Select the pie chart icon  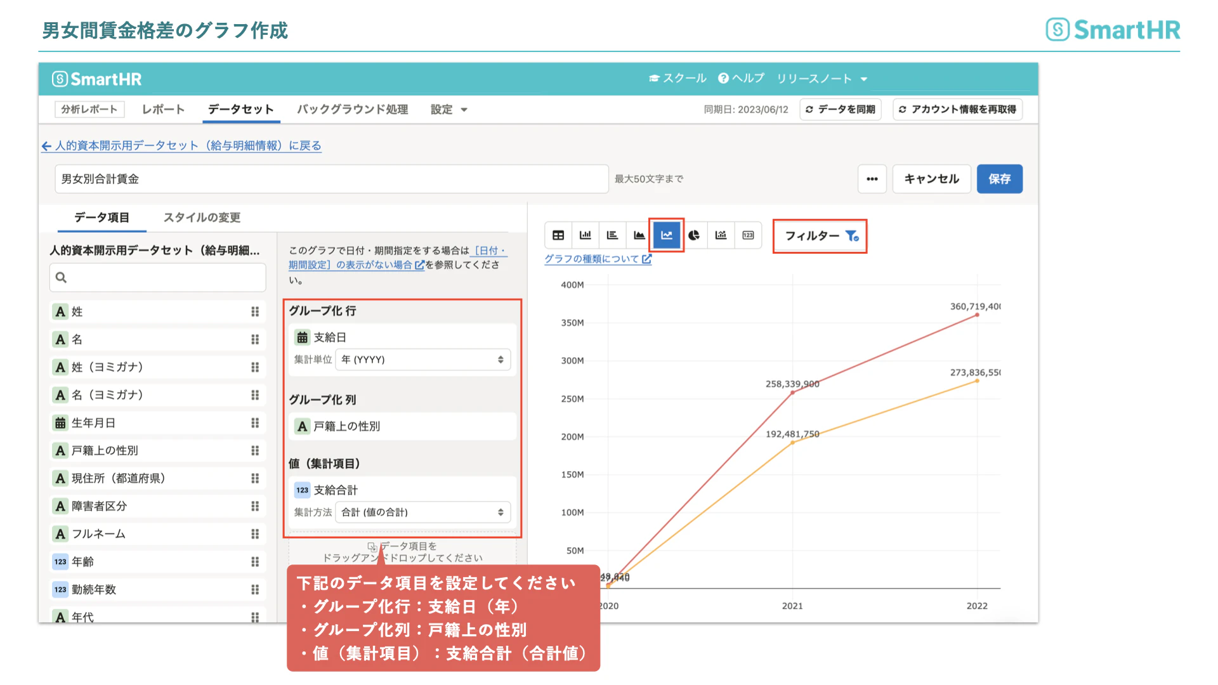[694, 235]
